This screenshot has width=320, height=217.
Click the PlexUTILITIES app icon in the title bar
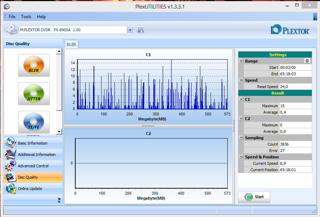tap(6, 6)
